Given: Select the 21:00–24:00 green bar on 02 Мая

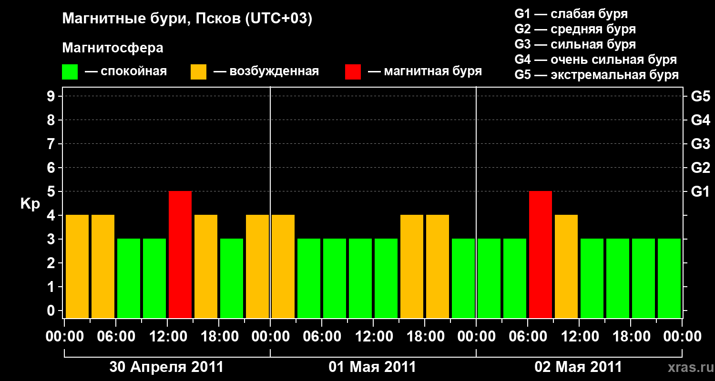Looking at the screenshot, I should tap(669, 278).
